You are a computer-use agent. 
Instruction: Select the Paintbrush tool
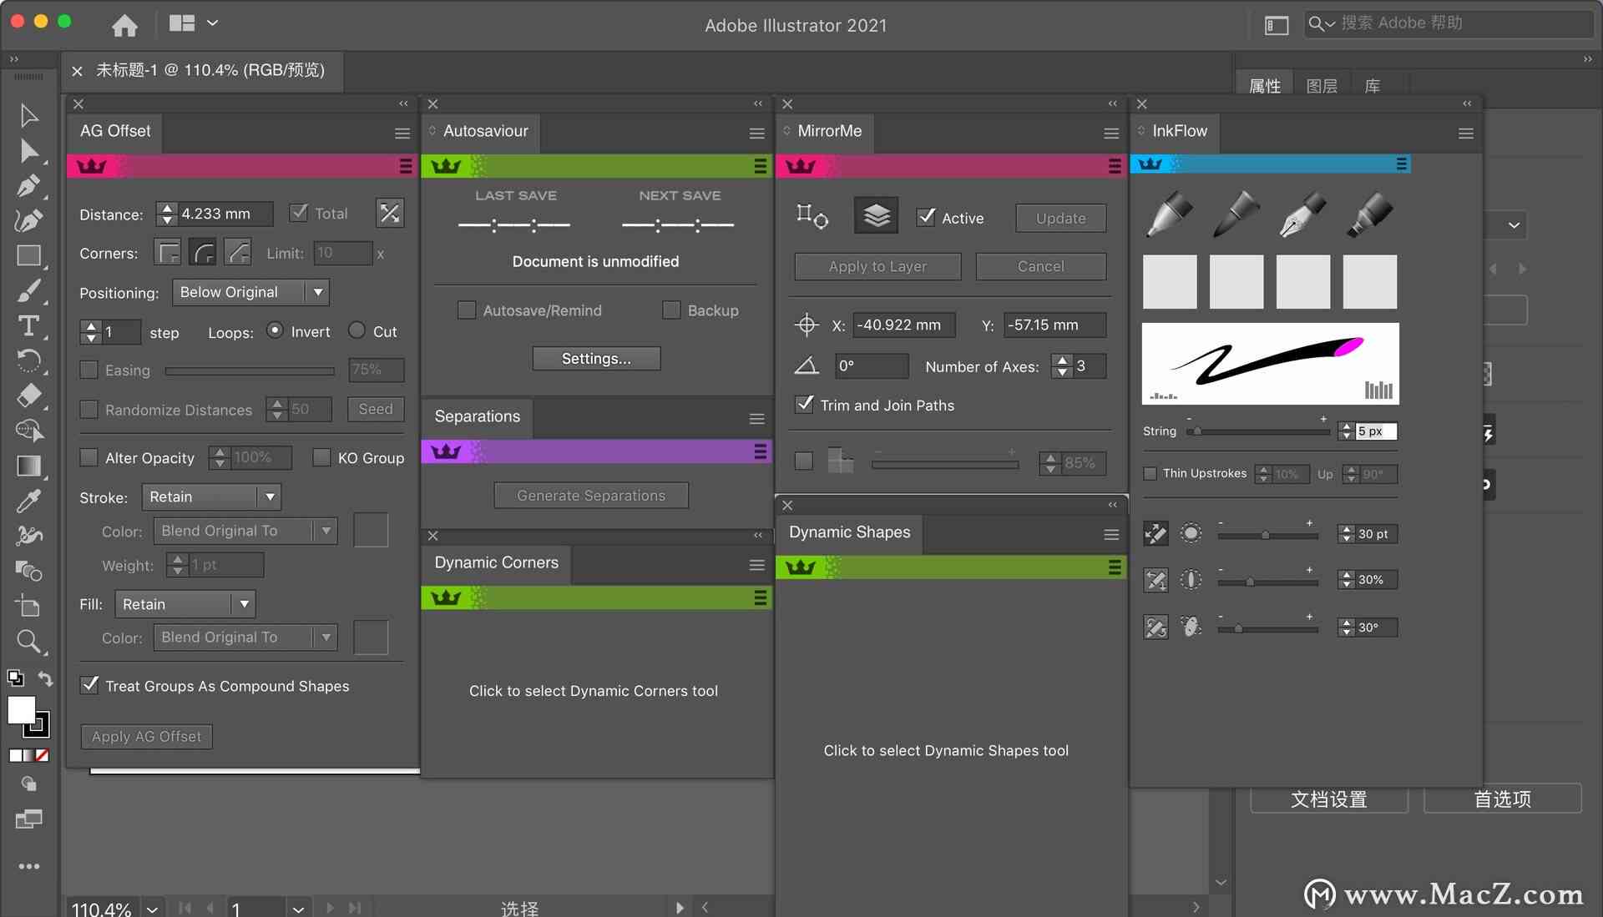tap(29, 290)
